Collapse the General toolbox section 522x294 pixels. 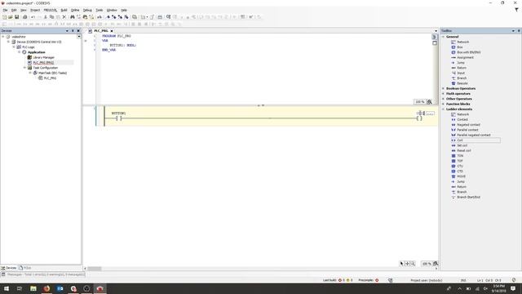tap(443, 37)
